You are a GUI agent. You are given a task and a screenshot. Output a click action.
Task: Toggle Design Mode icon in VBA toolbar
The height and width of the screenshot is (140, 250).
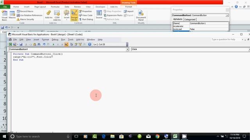pyautogui.click(x=66, y=44)
